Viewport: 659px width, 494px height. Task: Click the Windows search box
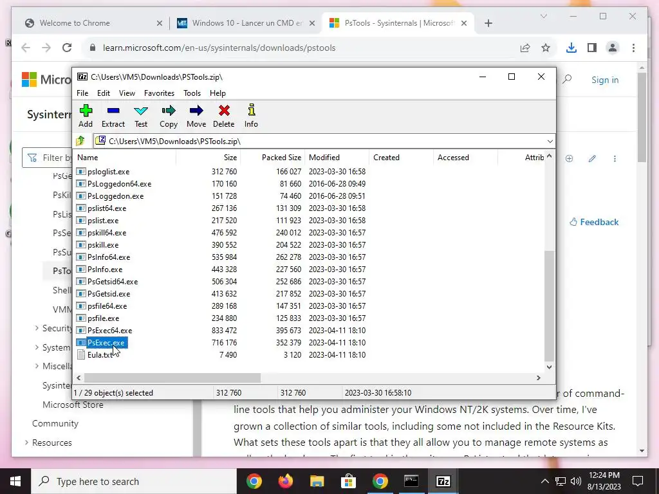coord(134,481)
